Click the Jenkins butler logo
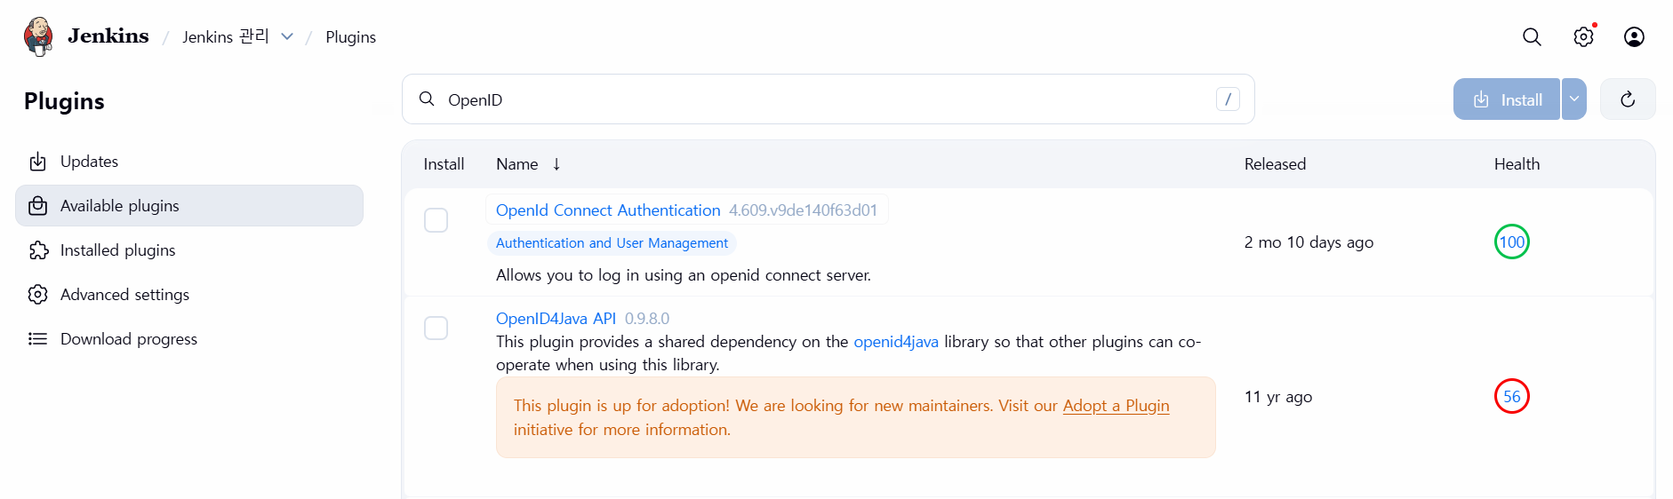This screenshot has width=1673, height=499. coord(38,36)
